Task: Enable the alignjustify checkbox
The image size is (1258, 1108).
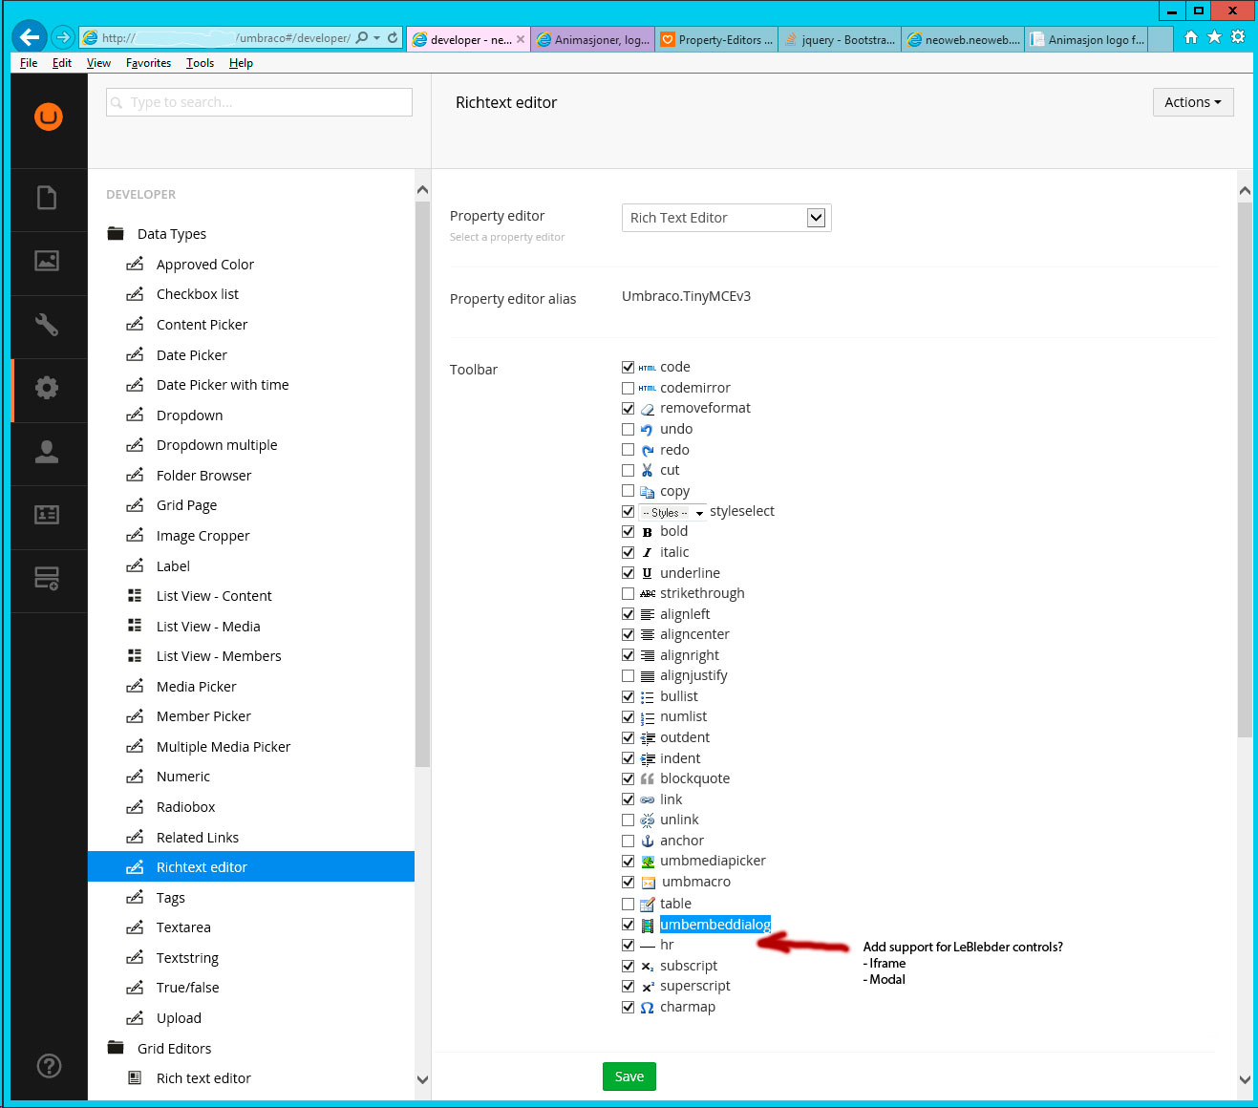Action: (628, 675)
